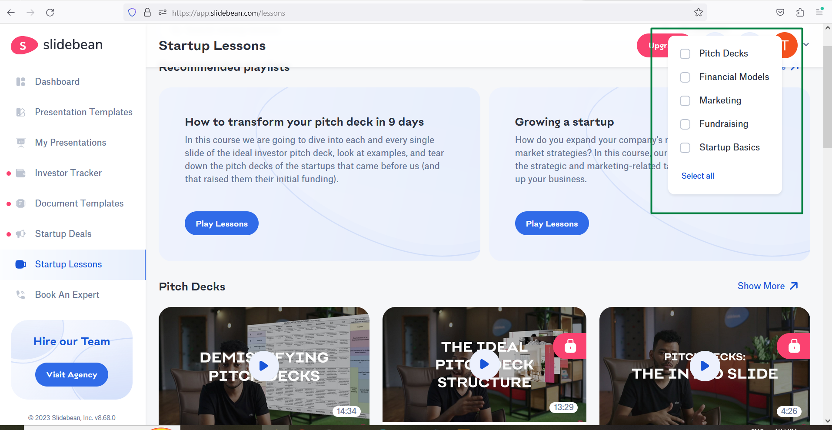This screenshot has width=832, height=430.
Task: Bookmark this page with the star icon
Action: point(698,13)
